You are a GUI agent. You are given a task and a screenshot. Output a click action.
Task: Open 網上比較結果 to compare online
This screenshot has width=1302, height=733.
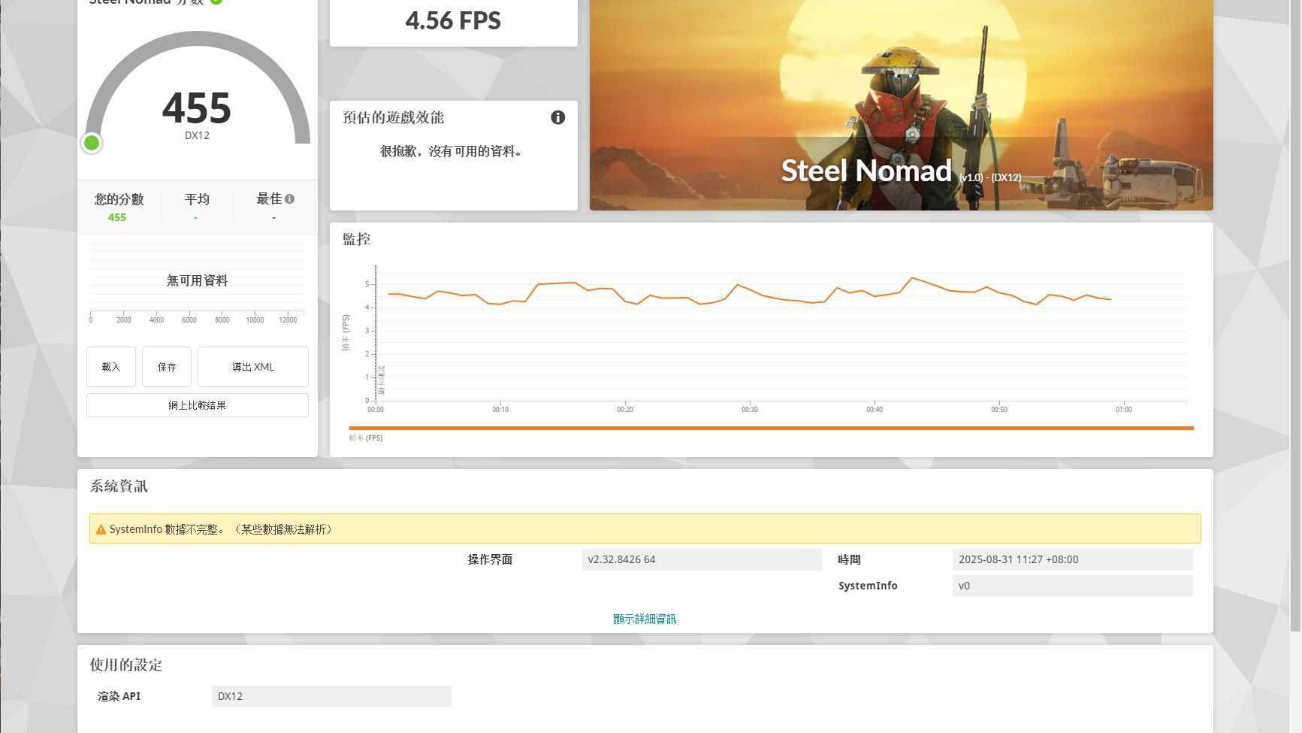click(x=198, y=405)
